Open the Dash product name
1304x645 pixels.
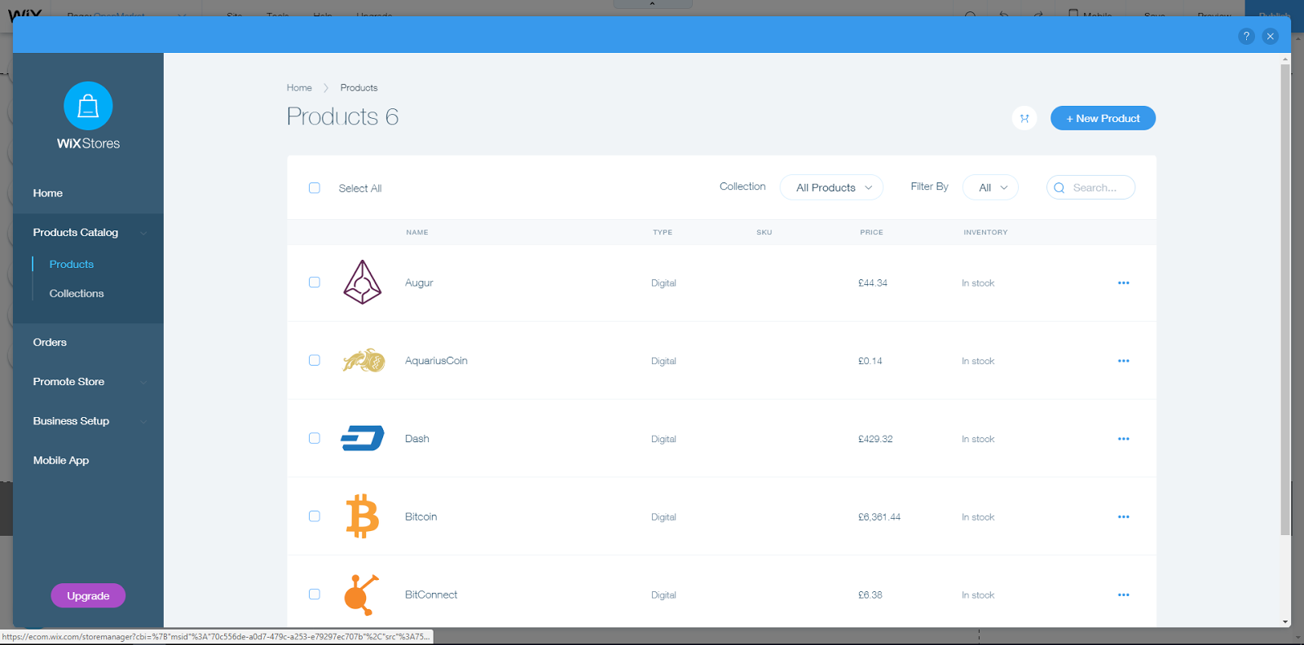coord(417,439)
